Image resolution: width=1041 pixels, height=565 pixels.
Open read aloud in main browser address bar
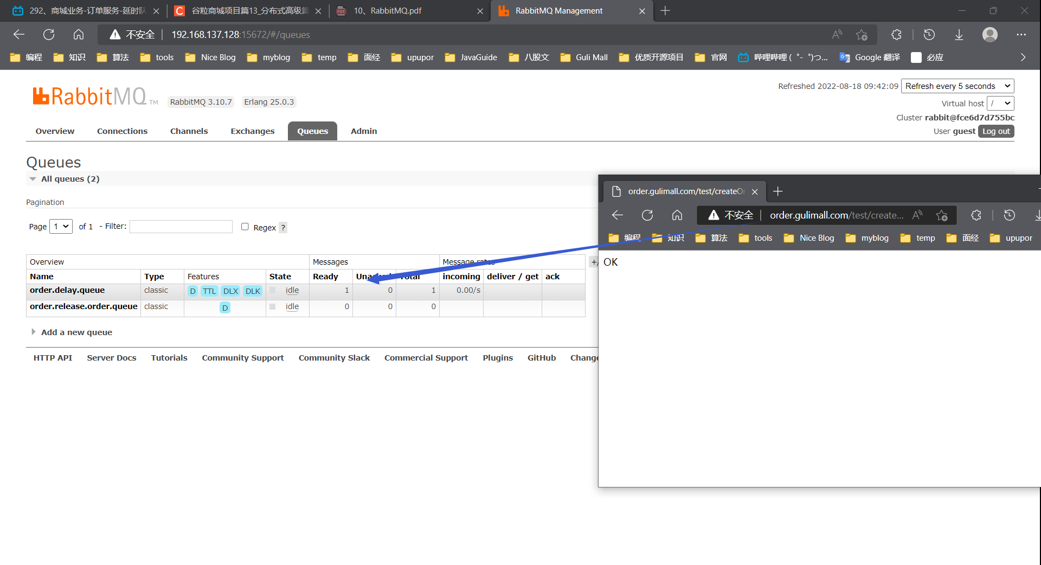[837, 35]
